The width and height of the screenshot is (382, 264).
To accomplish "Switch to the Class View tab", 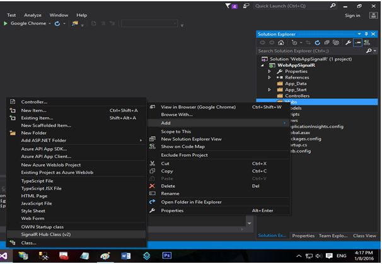I will pyautogui.click(x=364, y=236).
